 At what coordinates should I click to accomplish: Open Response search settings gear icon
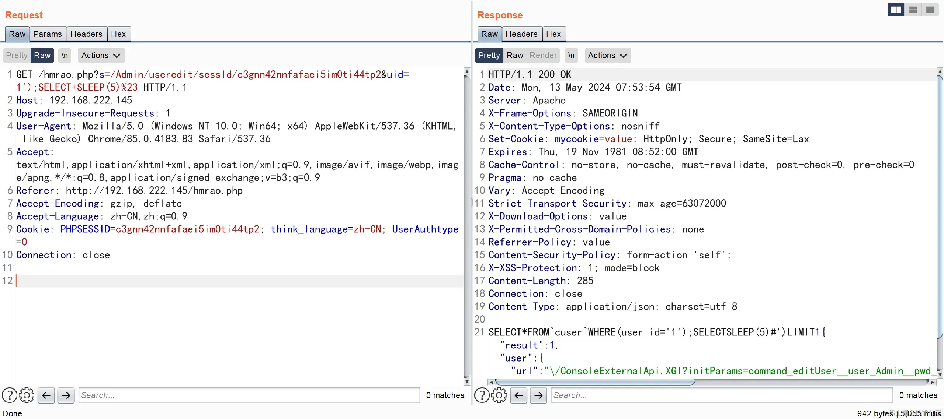click(499, 395)
